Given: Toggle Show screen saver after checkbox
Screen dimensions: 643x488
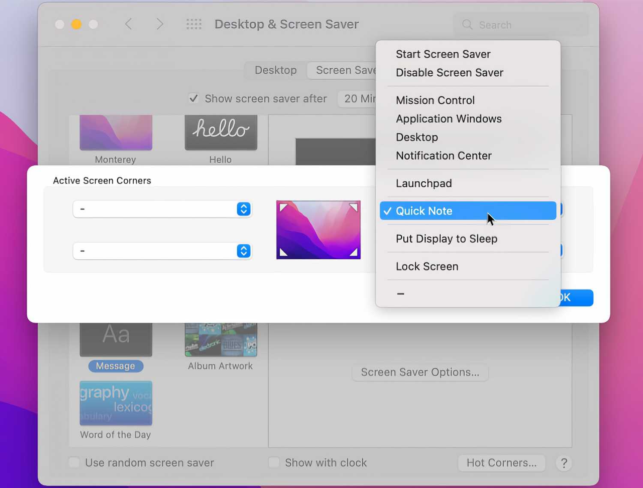Looking at the screenshot, I should click(x=194, y=99).
